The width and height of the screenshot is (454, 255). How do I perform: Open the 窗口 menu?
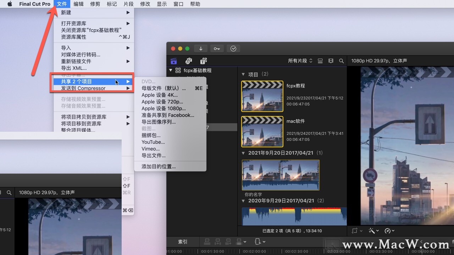click(178, 4)
